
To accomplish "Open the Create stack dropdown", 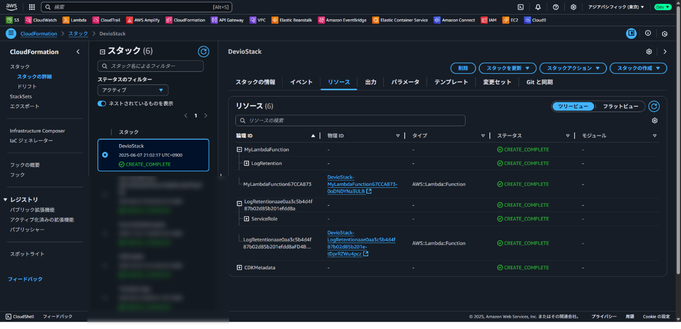I will [638, 68].
